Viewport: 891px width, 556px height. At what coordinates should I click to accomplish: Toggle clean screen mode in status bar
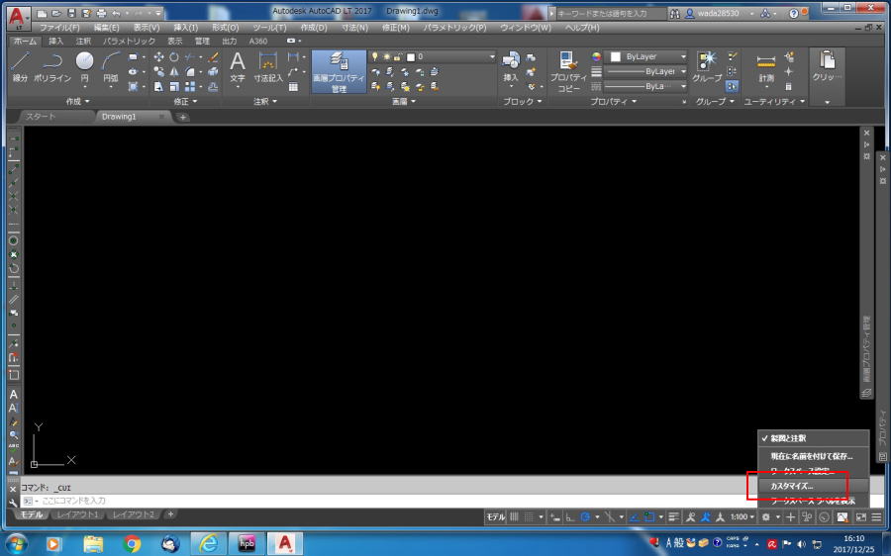pyautogui.click(x=861, y=516)
